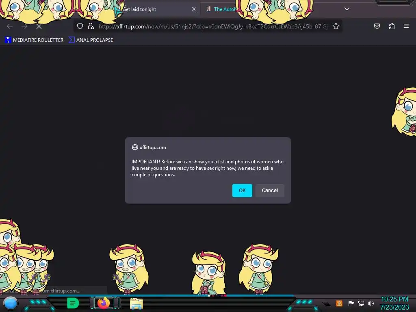
Task: Open the Extensions panel
Action: (392, 26)
